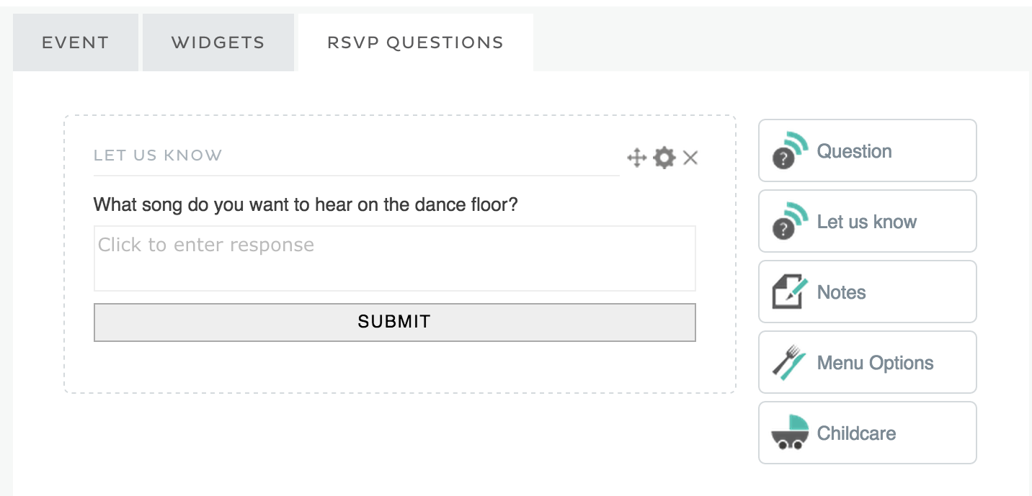The image size is (1032, 496).
Task: Add a Question widget via its label
Action: coord(854,151)
